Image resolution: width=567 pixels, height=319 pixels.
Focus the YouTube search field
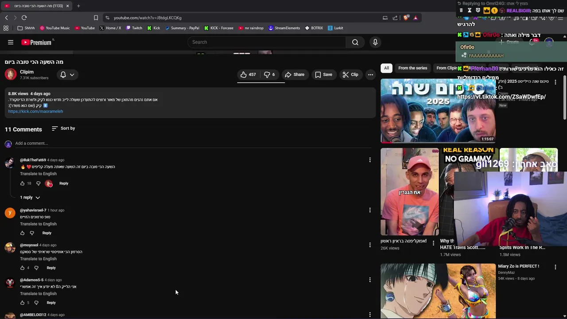(267, 42)
